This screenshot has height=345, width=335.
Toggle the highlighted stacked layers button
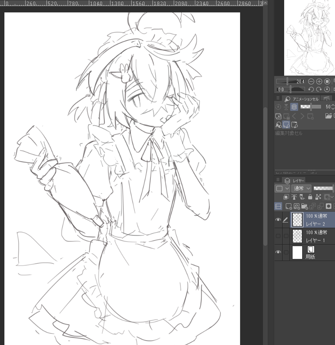(294, 107)
